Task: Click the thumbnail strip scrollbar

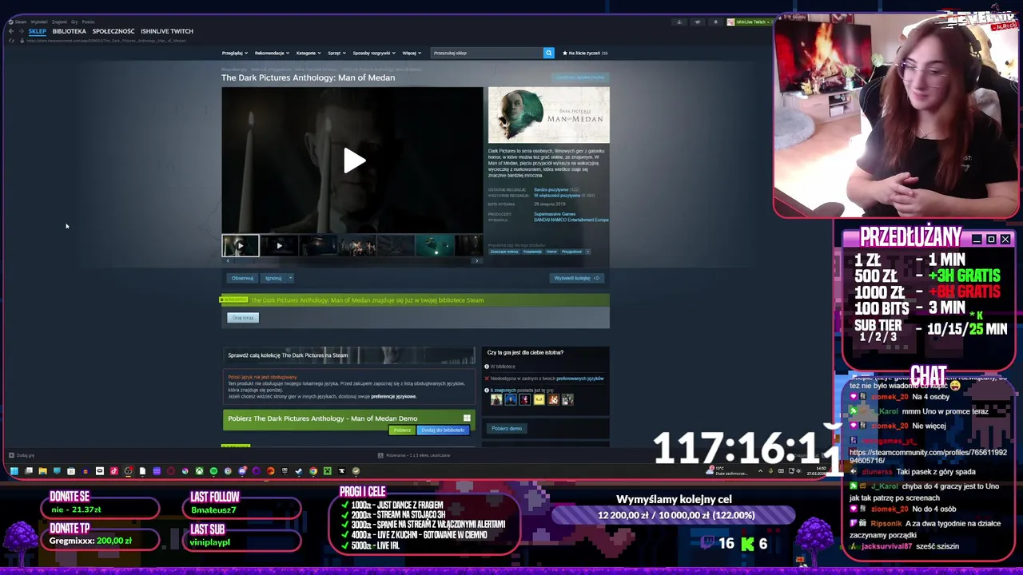Action: click(x=352, y=260)
